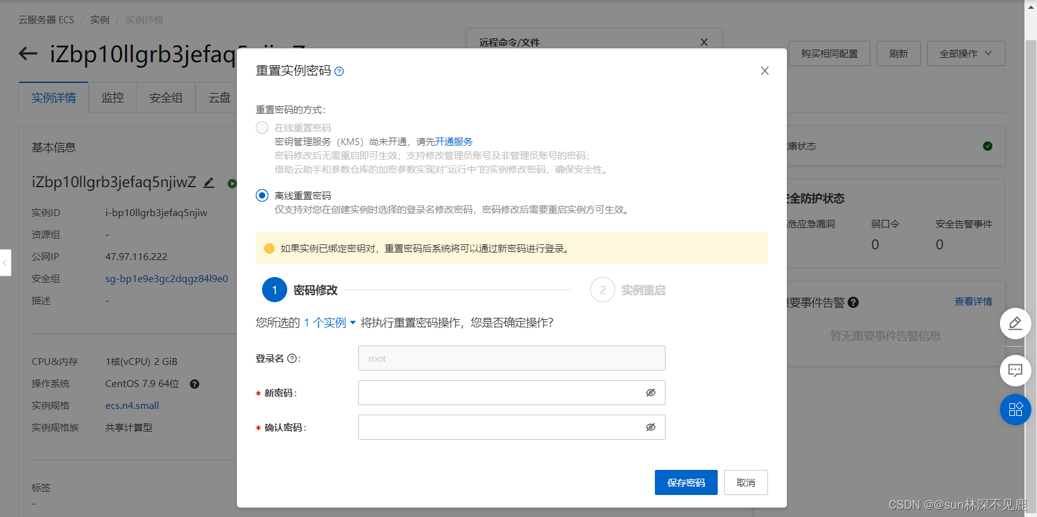Open security group sg-bp1e9e3gc2dqgz84l9e0 link
The image size is (1037, 517).
(x=167, y=279)
